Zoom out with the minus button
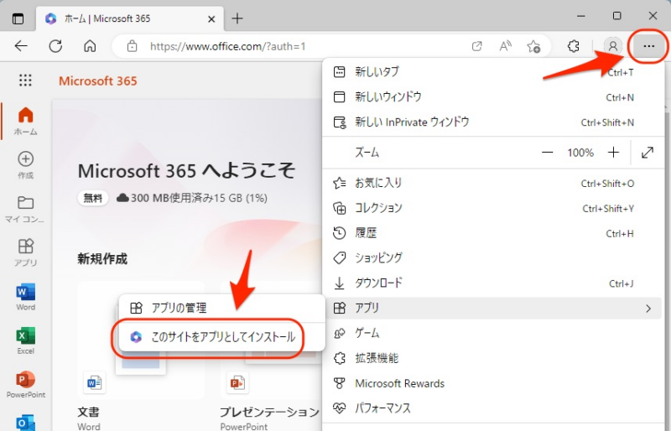 click(x=548, y=153)
